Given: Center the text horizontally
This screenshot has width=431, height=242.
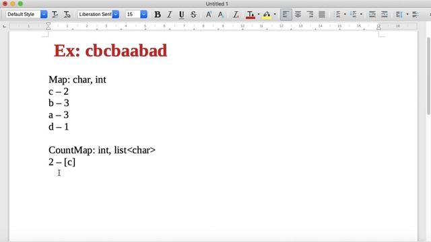Looking at the screenshot, I should tap(298, 14).
